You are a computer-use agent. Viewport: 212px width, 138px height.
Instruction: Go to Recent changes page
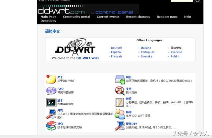click(x=138, y=17)
